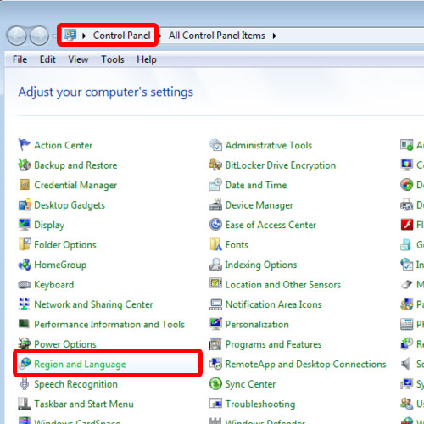
Task: Click the Speech Recognition microphone icon
Action: click(x=25, y=384)
